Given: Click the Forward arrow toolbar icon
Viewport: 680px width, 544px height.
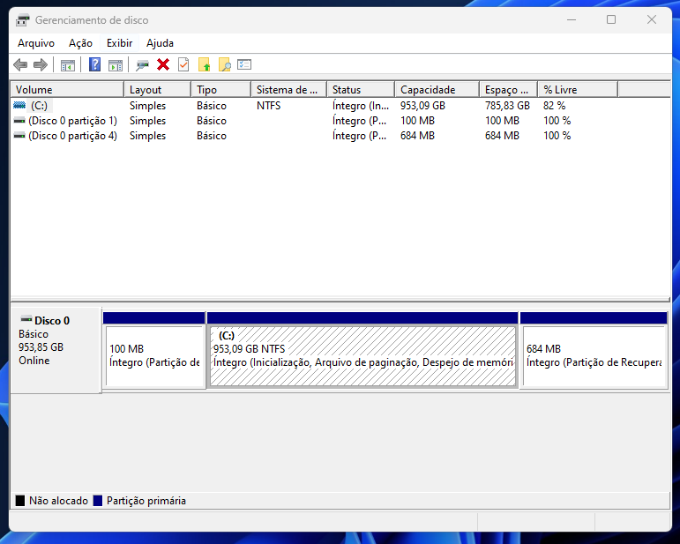Looking at the screenshot, I should 41,65.
